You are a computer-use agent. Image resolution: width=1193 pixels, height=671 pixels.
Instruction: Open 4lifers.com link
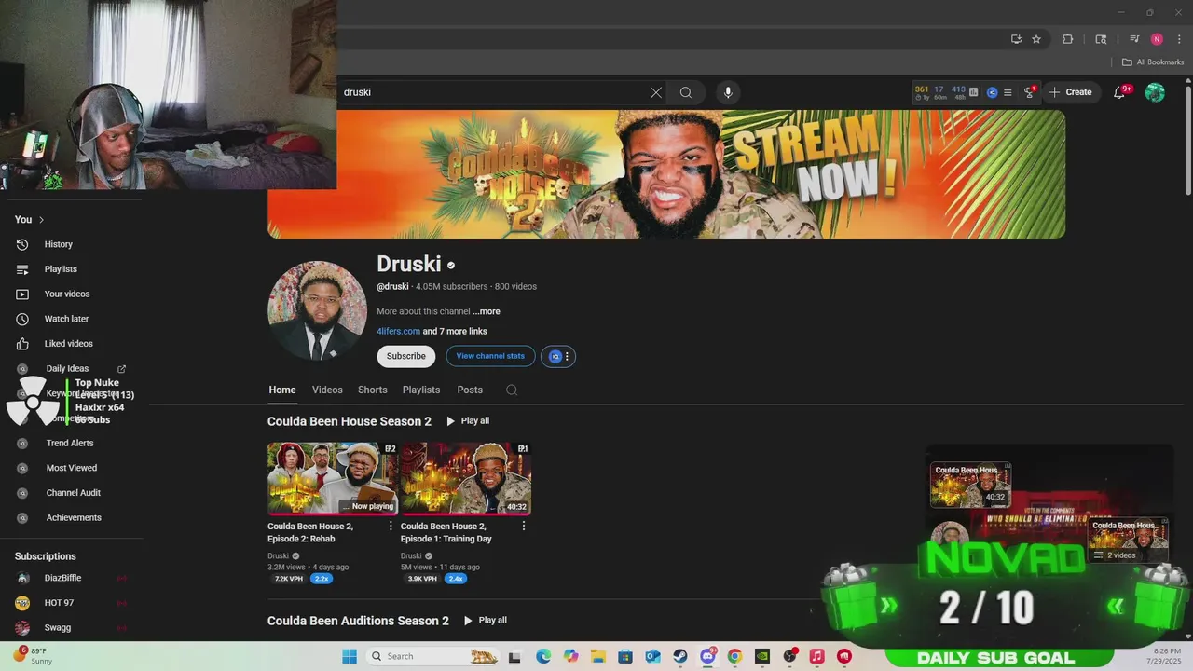point(398,331)
